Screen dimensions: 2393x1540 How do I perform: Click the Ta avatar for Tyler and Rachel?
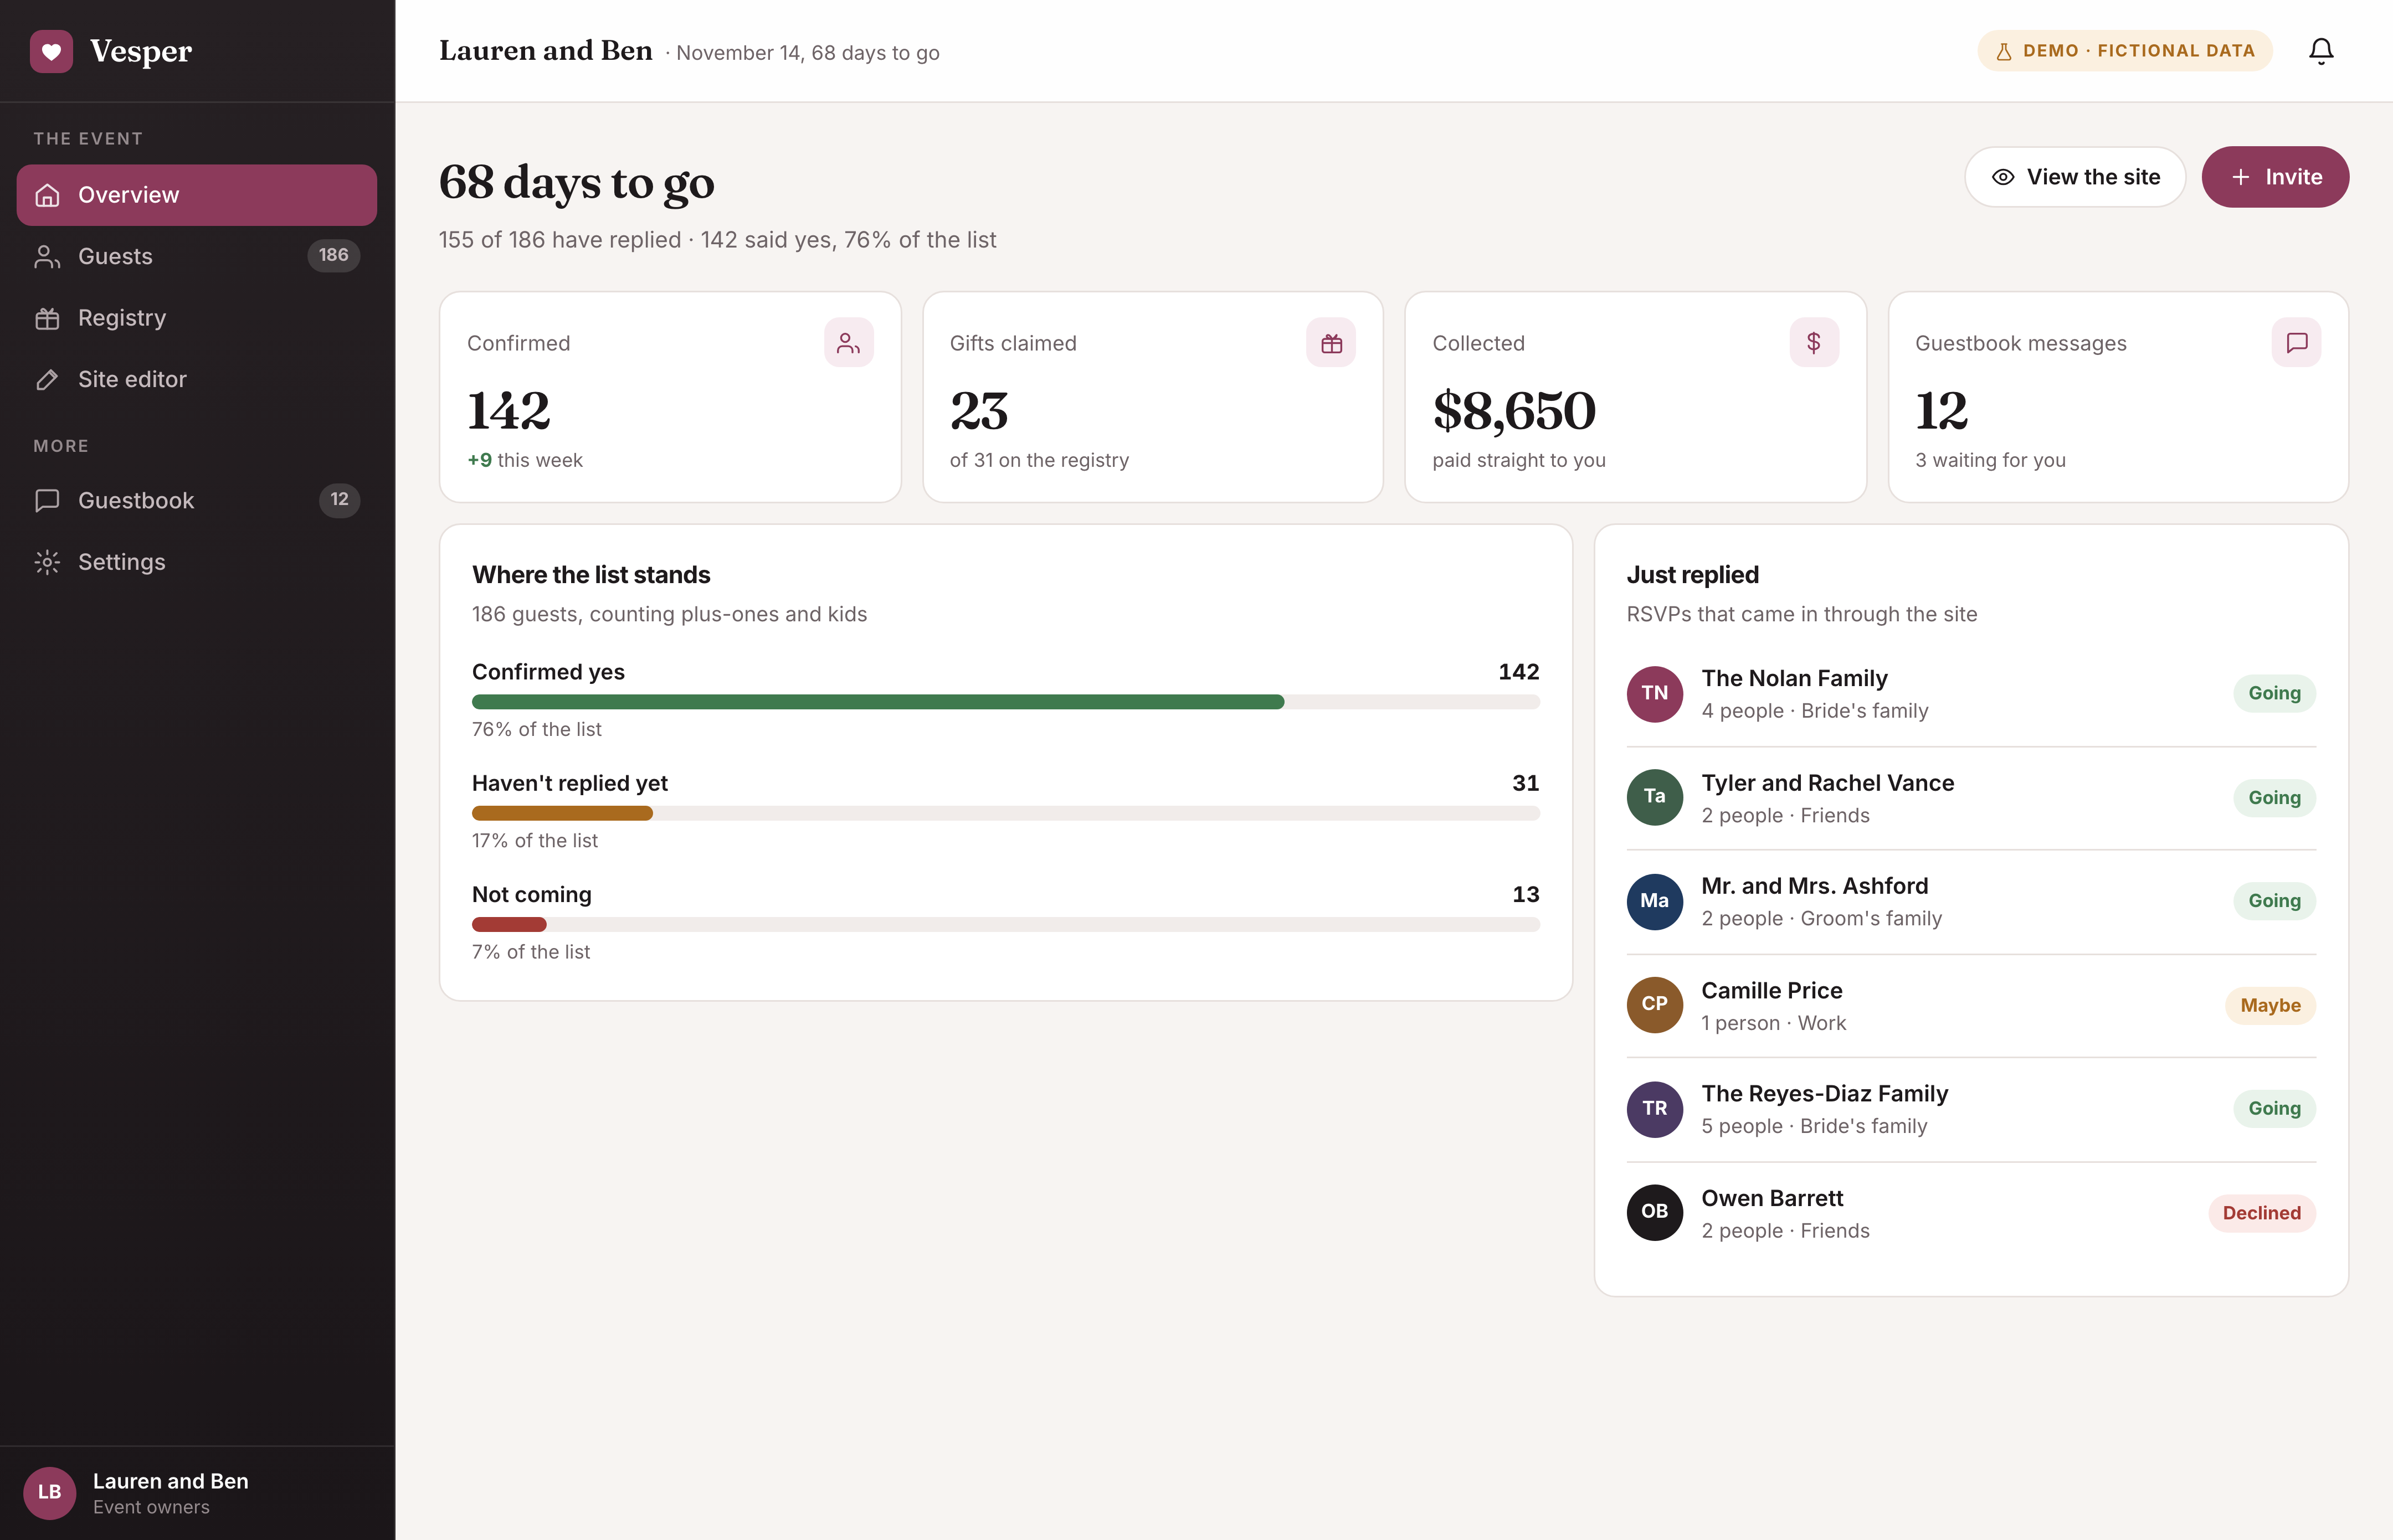click(1654, 797)
